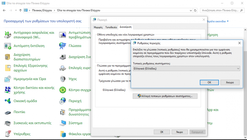The height and width of the screenshot is (140, 247).
Task: Click the Up arrow navigation button
Action: tap(20, 10)
